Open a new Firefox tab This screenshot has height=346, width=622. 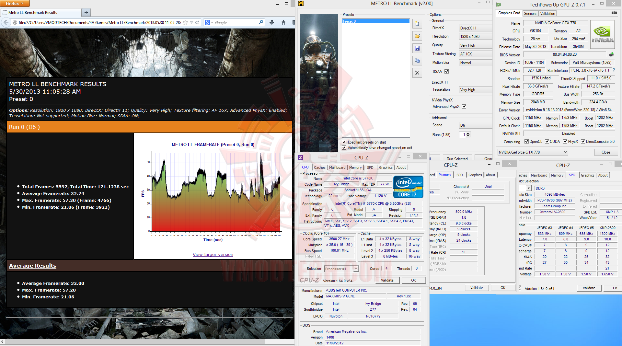pyautogui.click(x=86, y=13)
